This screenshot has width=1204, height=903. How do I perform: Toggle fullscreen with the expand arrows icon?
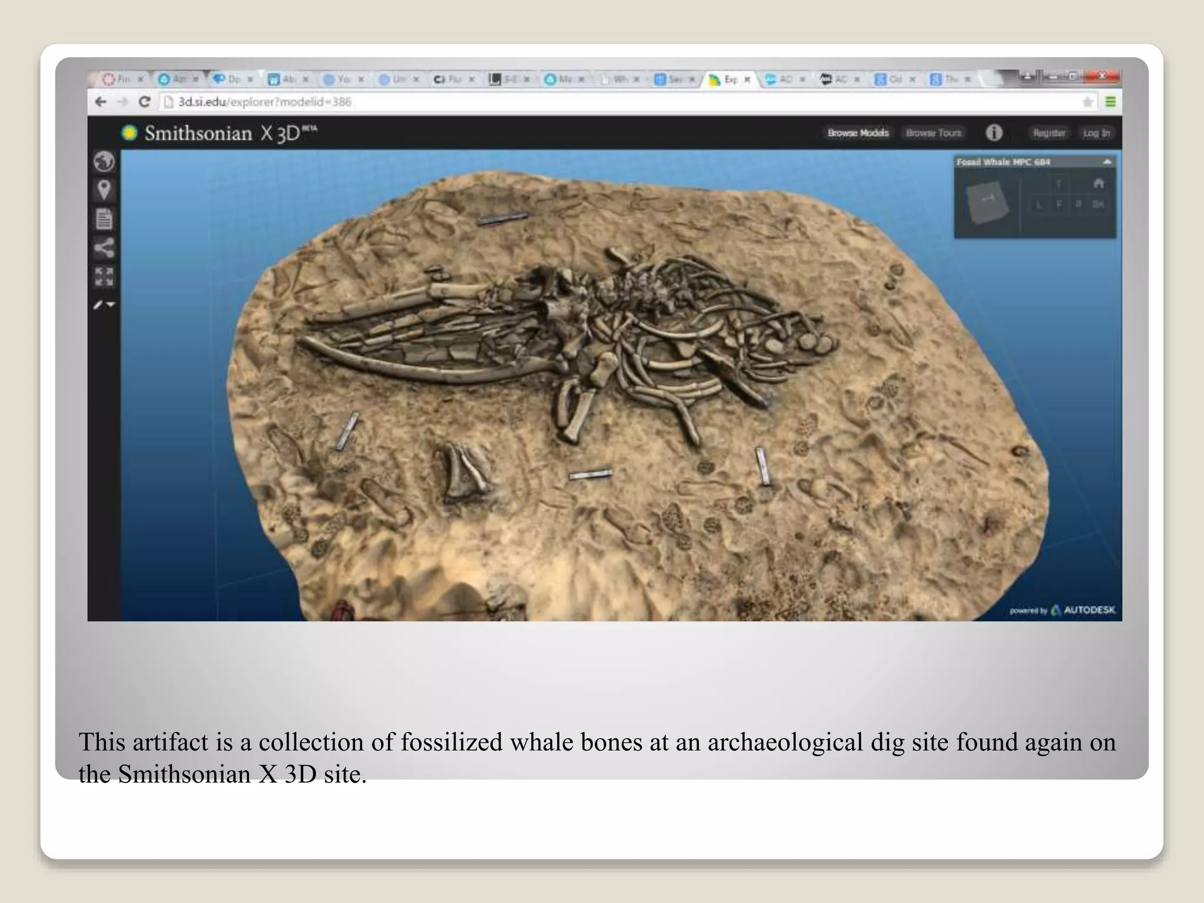[104, 276]
